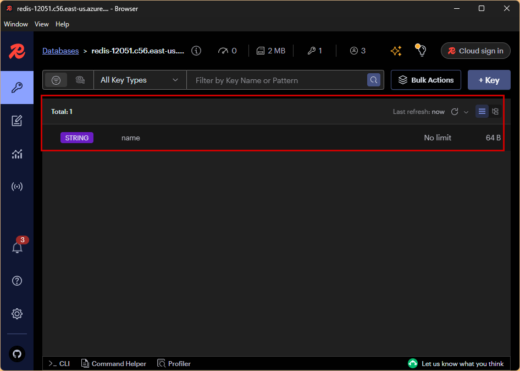Click the database info icon

point(196,51)
